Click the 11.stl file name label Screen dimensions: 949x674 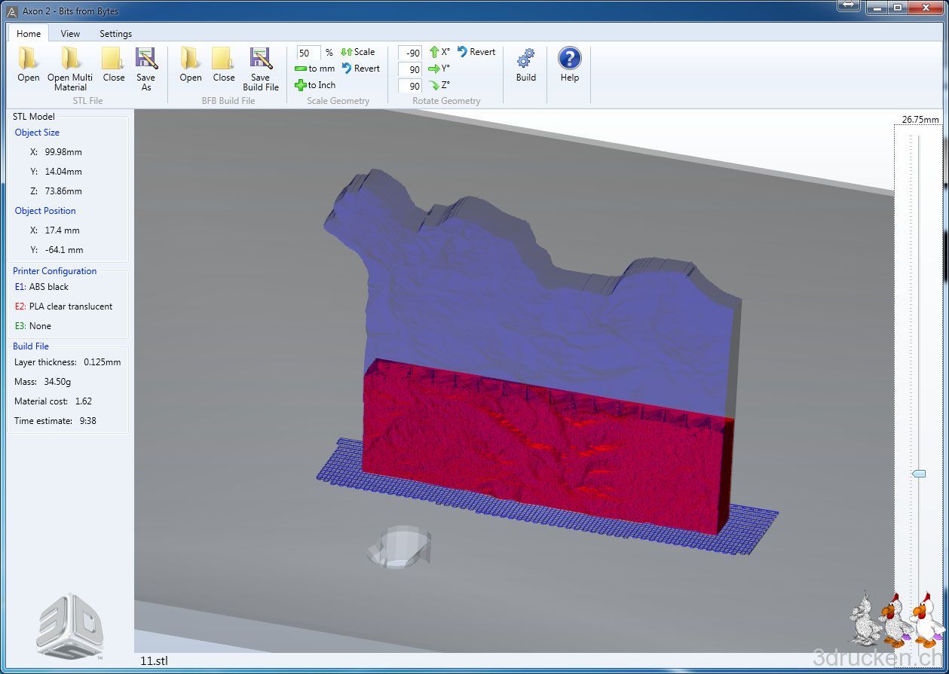point(154,660)
